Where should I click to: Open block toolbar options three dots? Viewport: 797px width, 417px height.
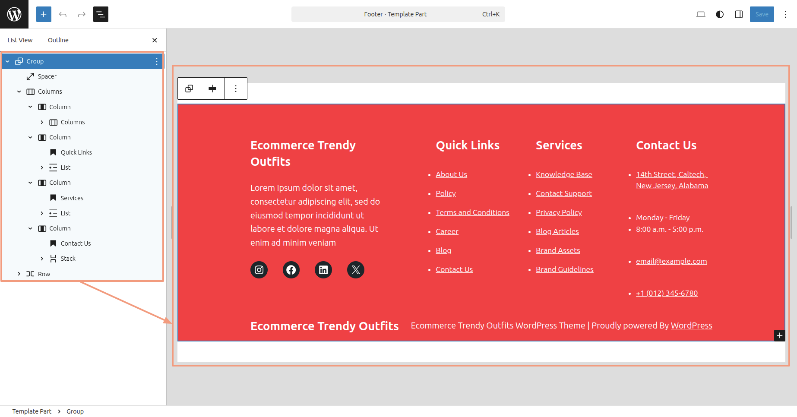point(236,88)
